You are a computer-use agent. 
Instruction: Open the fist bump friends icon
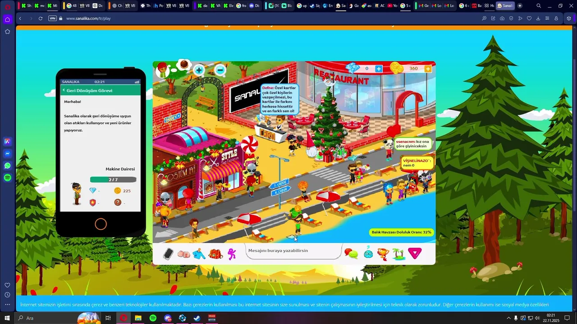[183, 254]
